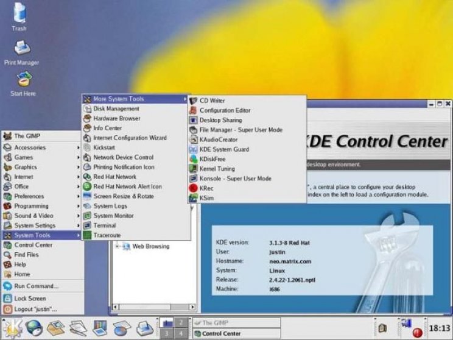Image resolution: width=453 pixels, height=340 pixels.
Task: Expand the System Settings submenu
Action: click(42, 225)
